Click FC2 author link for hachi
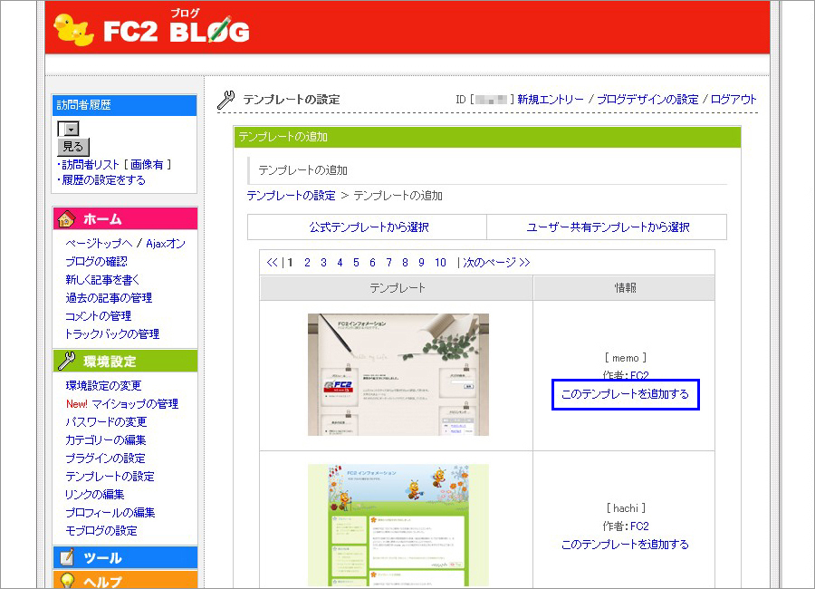 [x=639, y=526]
